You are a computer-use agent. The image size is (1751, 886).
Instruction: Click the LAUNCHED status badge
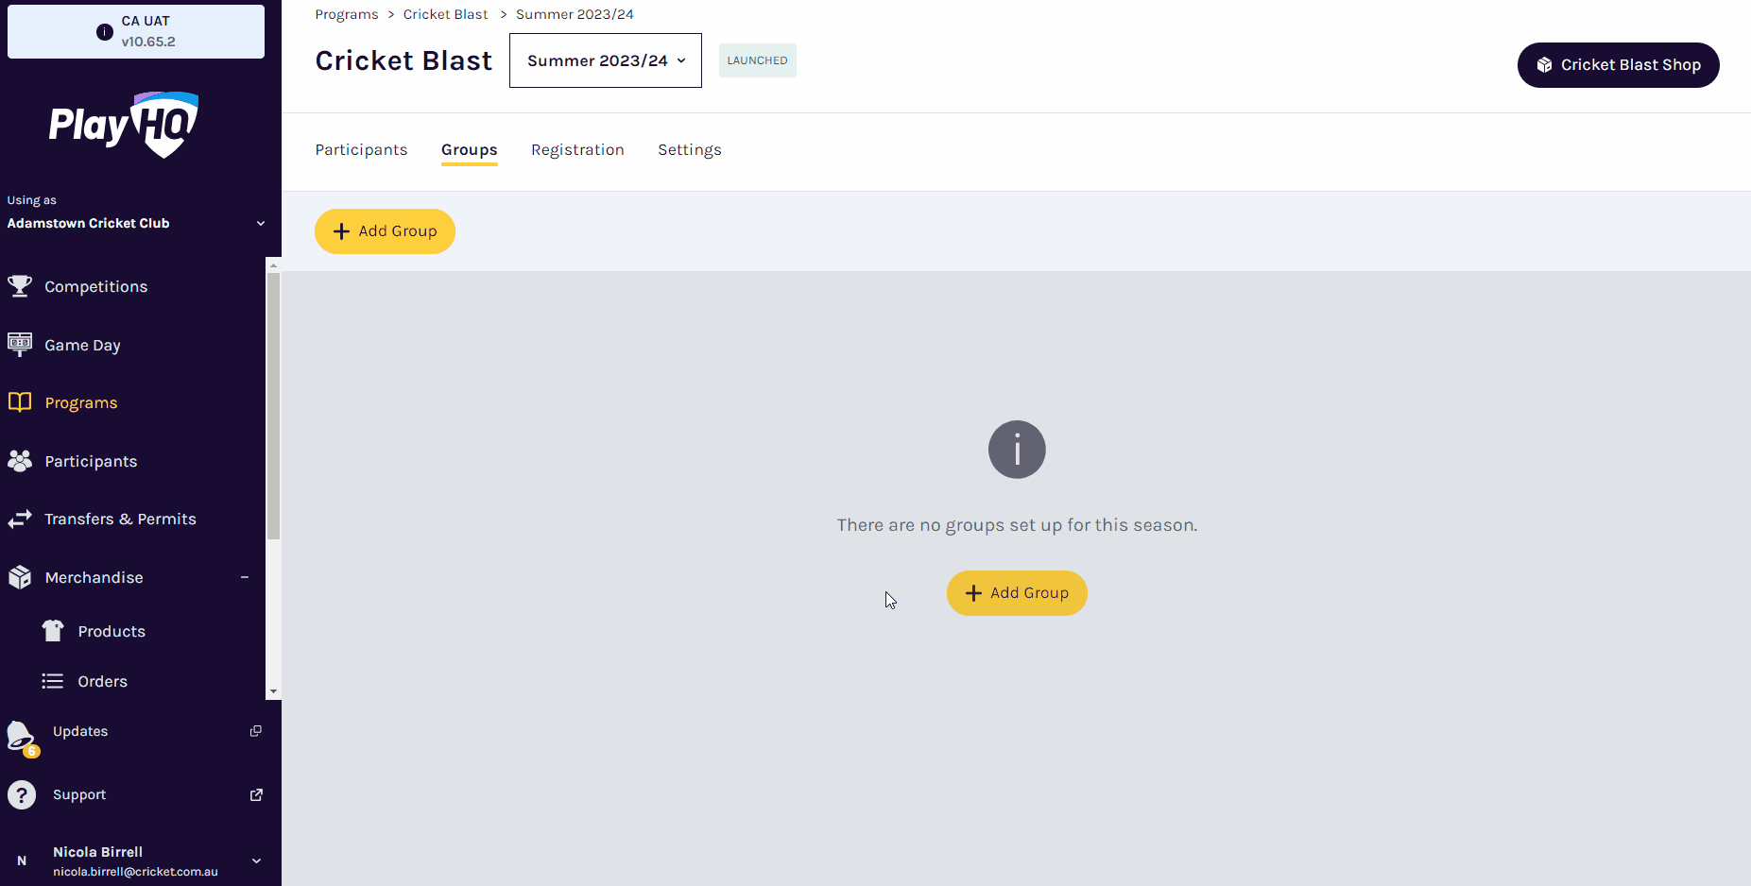758,60
